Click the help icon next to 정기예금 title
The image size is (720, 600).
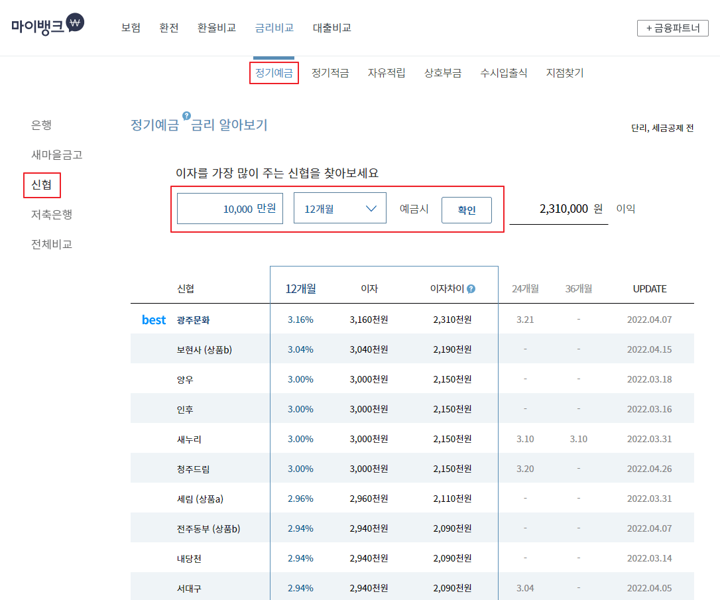point(186,115)
